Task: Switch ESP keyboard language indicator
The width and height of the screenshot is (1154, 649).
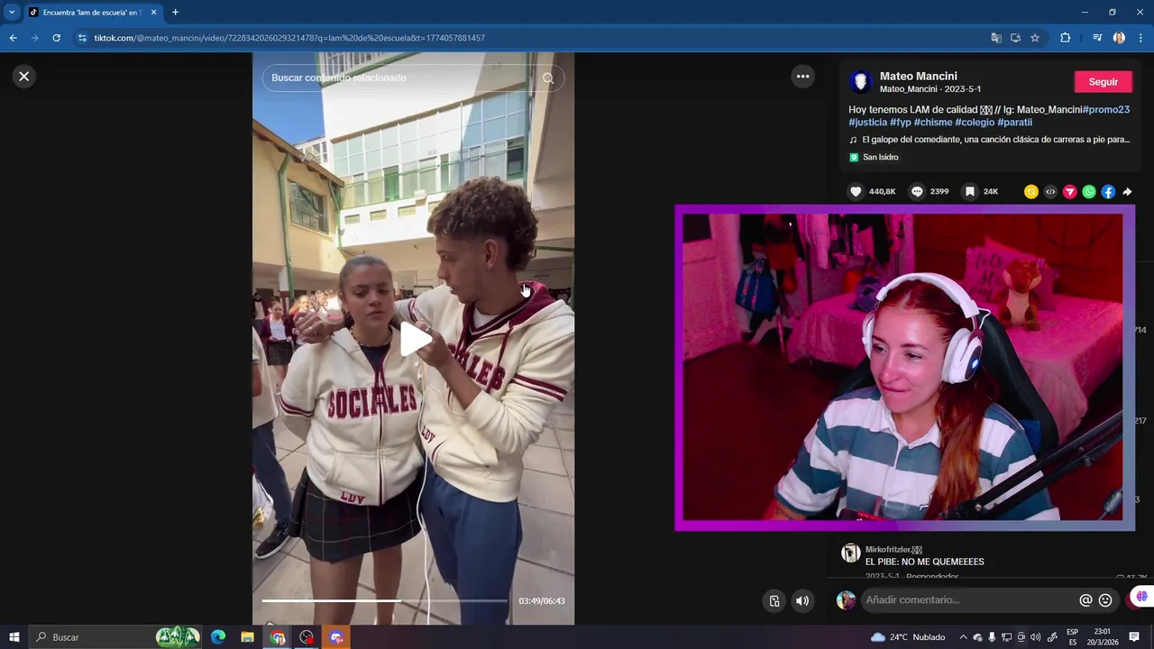Action: [1072, 637]
